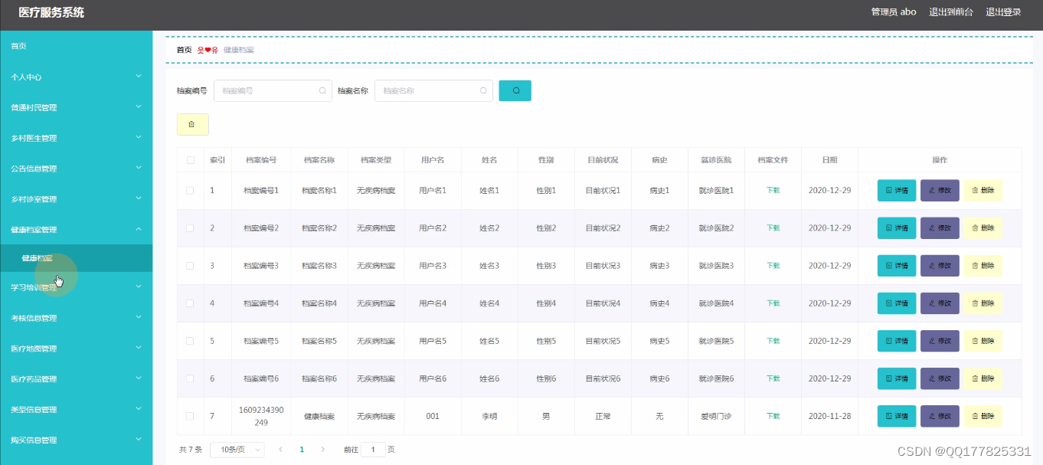Go to the next page arrow in pagination
The height and width of the screenshot is (465, 1043).
click(x=322, y=450)
